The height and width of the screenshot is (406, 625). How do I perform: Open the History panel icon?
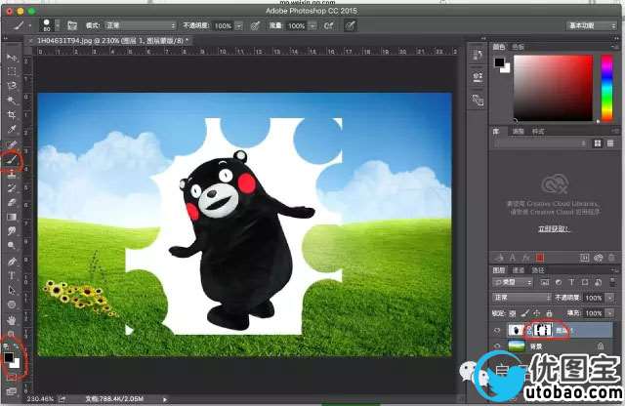tap(478, 56)
